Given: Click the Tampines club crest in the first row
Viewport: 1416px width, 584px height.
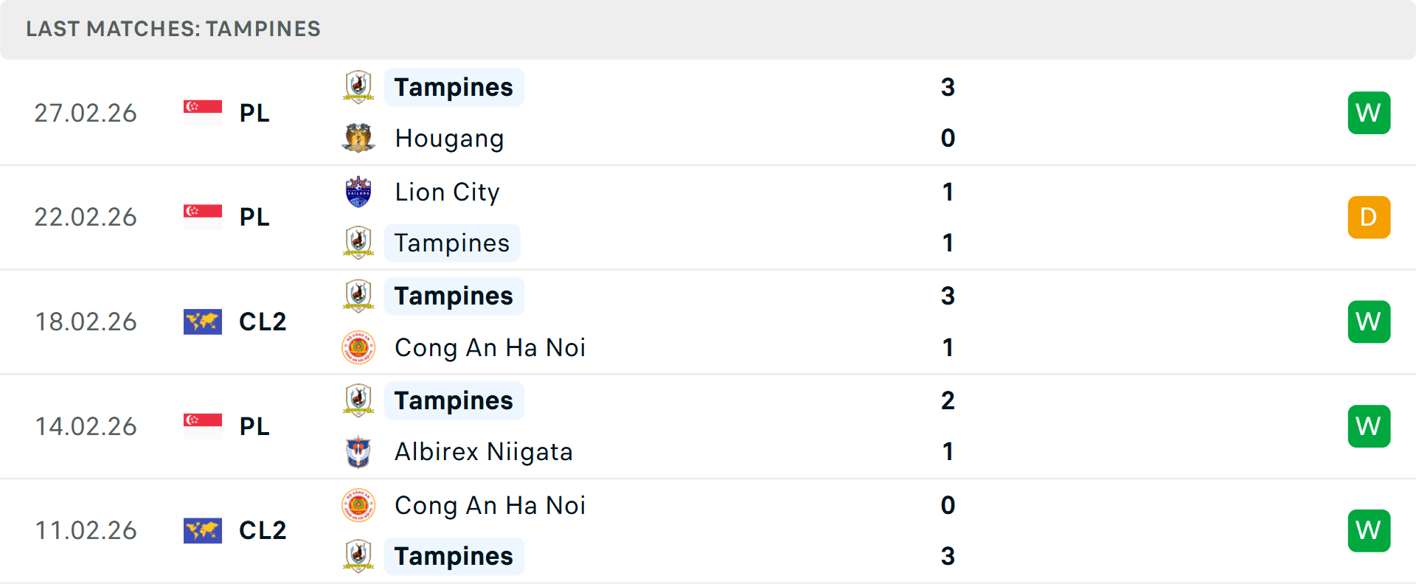Looking at the screenshot, I should click(x=358, y=87).
